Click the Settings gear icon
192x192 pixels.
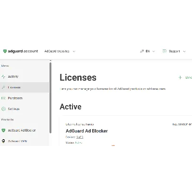tap(3, 109)
